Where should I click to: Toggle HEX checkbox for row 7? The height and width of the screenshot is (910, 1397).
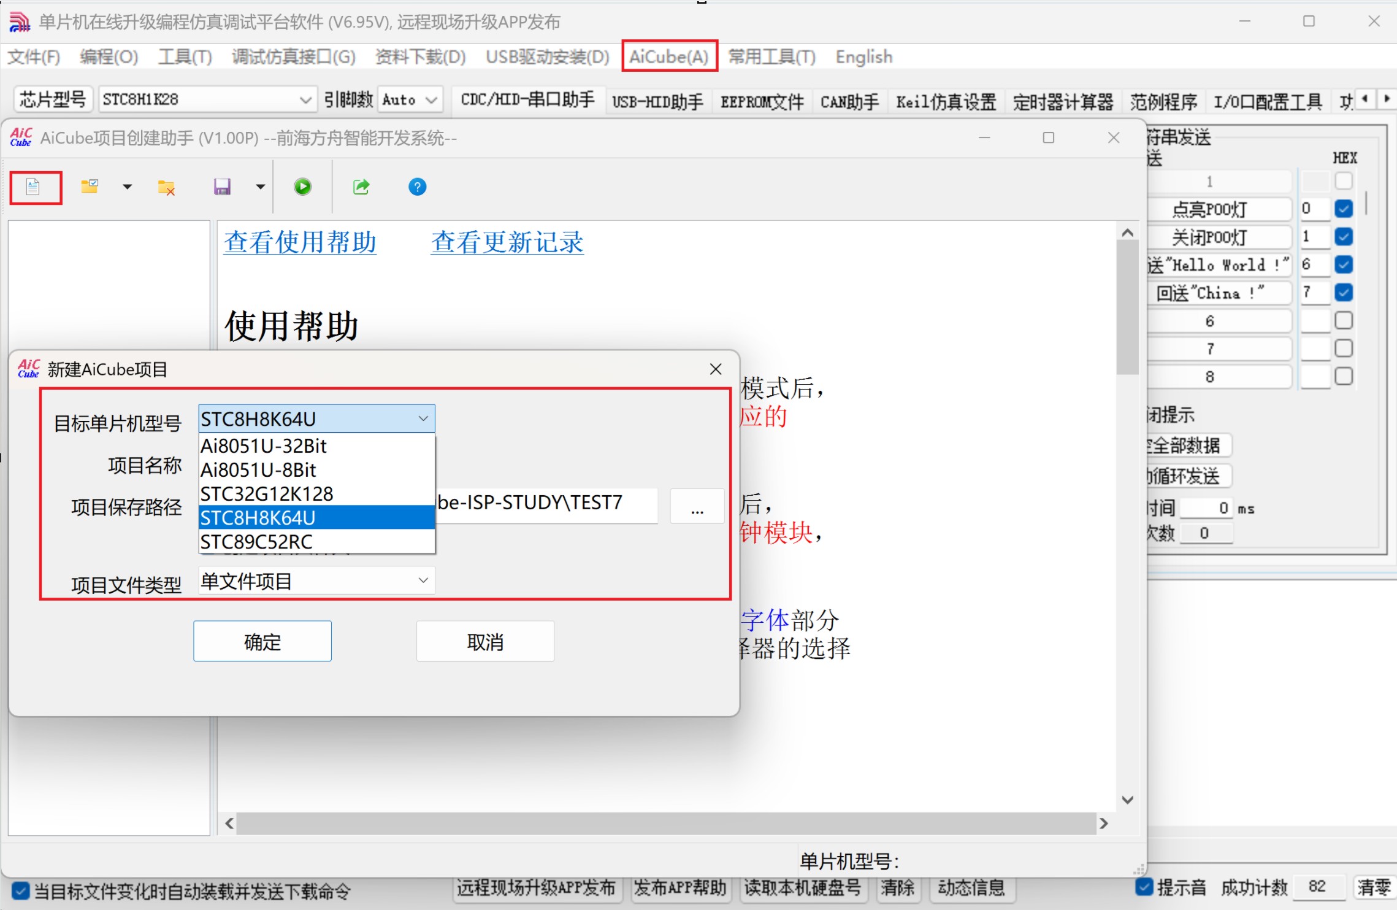coord(1343,348)
